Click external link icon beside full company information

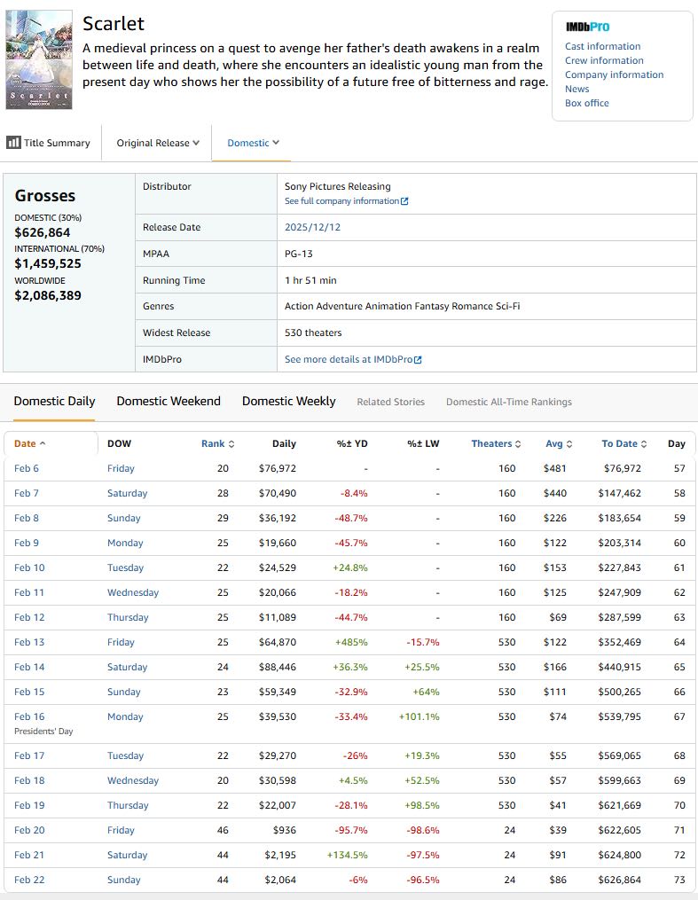tap(404, 201)
